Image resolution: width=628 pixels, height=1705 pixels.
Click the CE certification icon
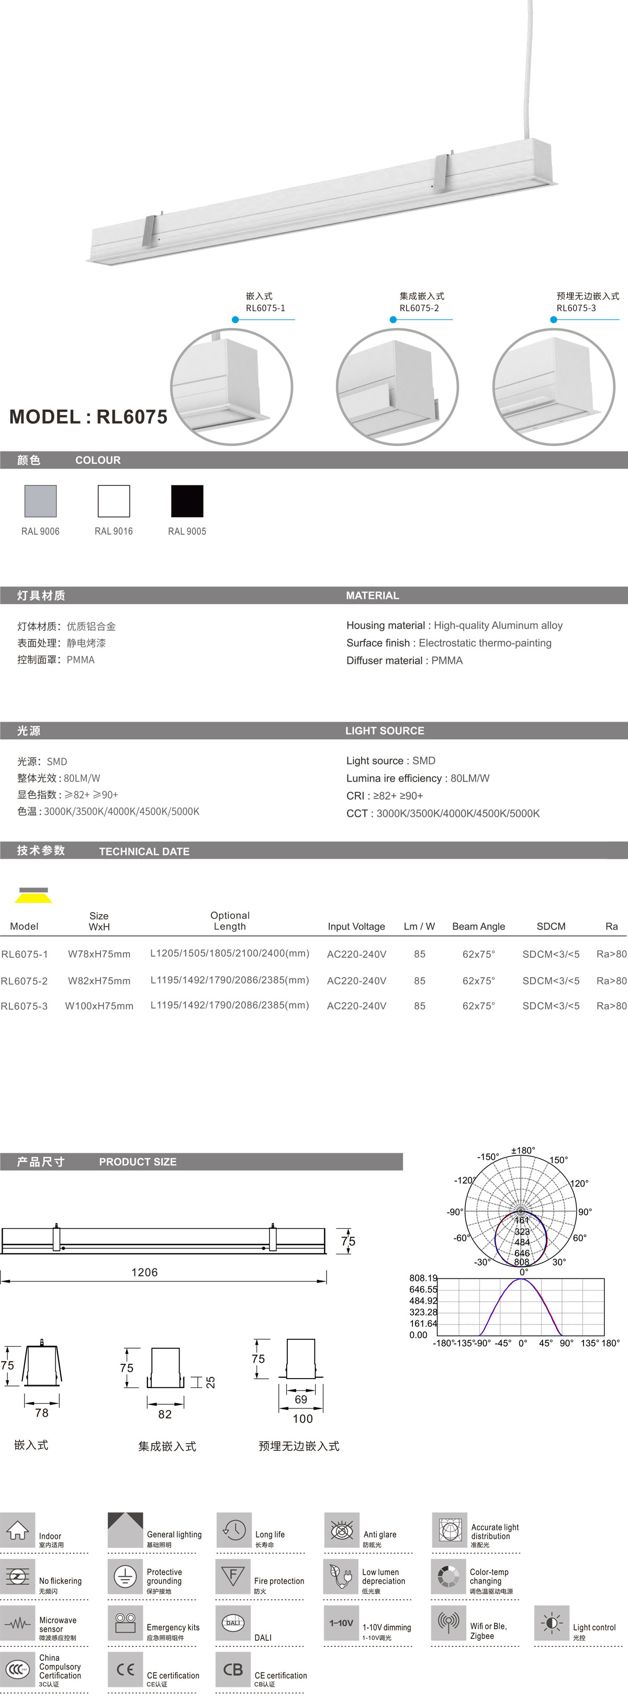[125, 1670]
